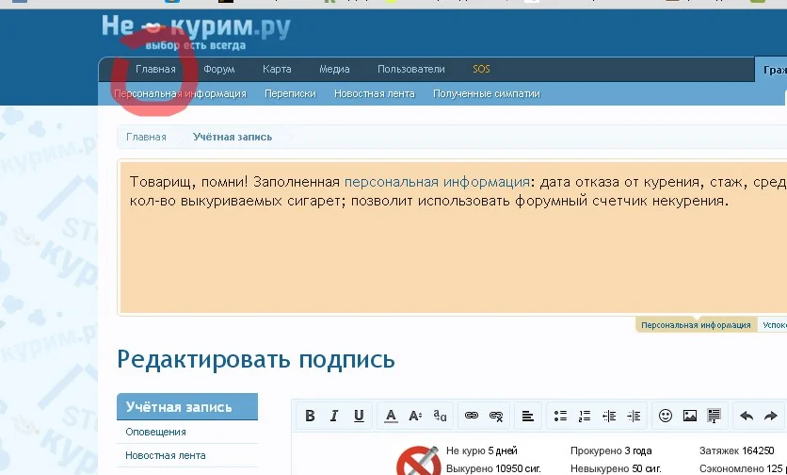Insert a link via the chain icon
787x475 pixels.
[472, 416]
